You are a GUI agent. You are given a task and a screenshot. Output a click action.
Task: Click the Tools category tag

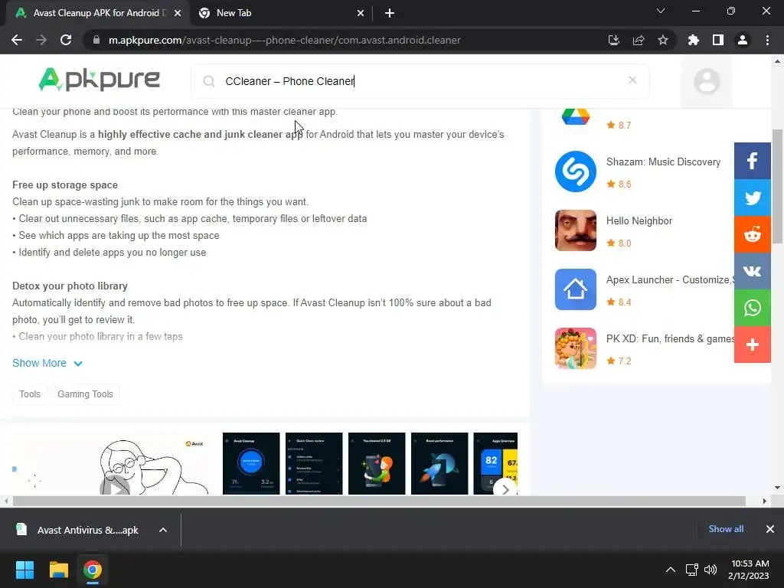(30, 394)
